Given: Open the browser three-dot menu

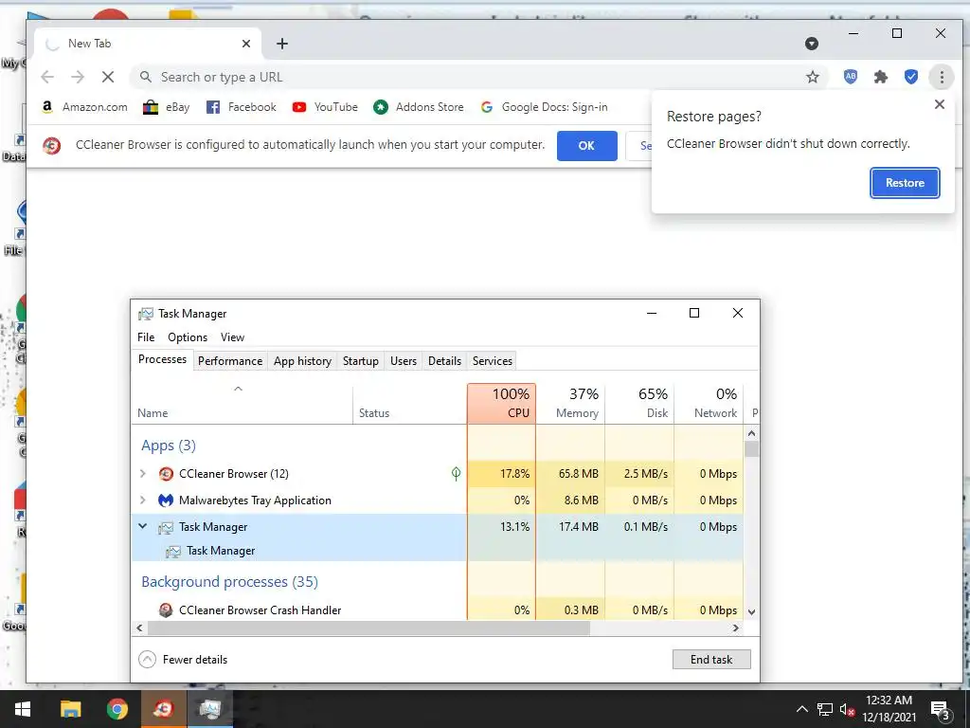Looking at the screenshot, I should click(942, 77).
